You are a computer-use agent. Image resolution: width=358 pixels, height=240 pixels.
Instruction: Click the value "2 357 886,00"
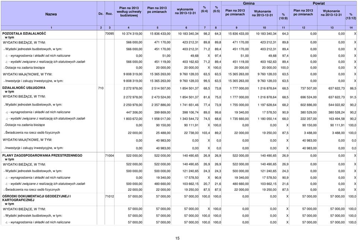tap(161, 105)
